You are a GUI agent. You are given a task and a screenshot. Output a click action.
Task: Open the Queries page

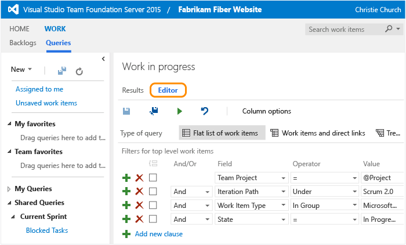(59, 43)
